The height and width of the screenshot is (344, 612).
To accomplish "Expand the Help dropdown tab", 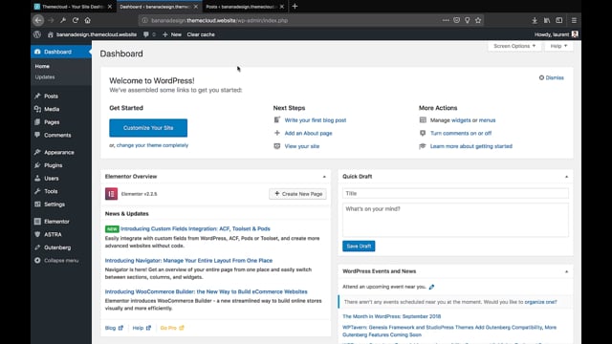I will 558,46.
